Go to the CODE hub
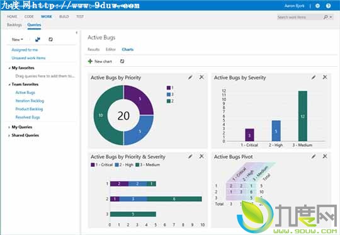Image resolution: width=340 pixels, height=235 pixels. (x=29, y=16)
